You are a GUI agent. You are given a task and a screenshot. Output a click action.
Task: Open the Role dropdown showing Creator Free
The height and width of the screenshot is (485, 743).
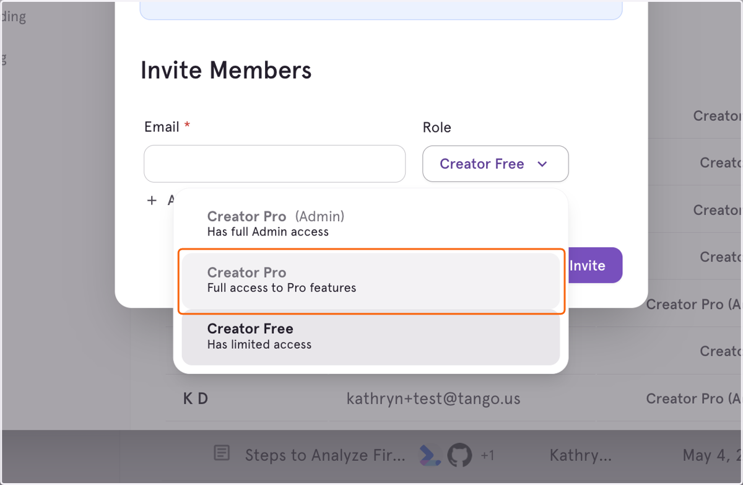pyautogui.click(x=495, y=164)
